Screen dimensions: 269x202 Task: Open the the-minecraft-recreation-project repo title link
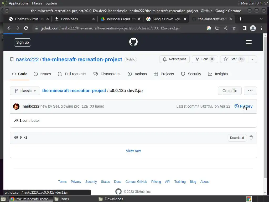coord(82,59)
